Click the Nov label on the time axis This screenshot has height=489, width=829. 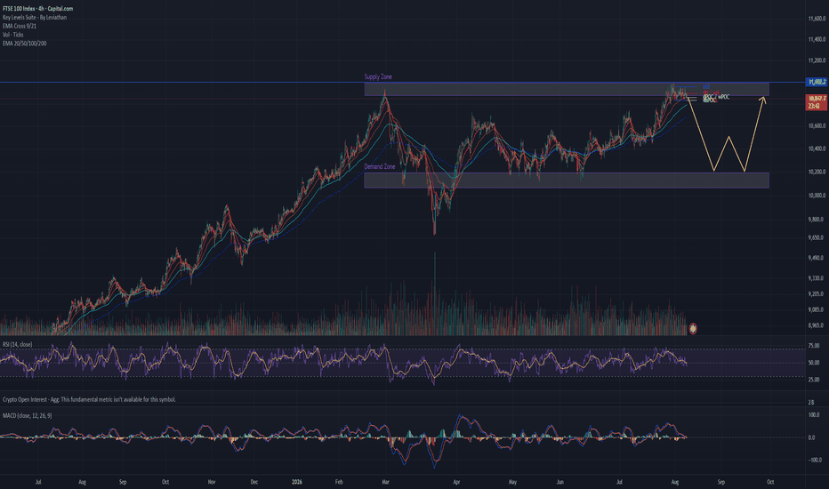tap(212, 482)
